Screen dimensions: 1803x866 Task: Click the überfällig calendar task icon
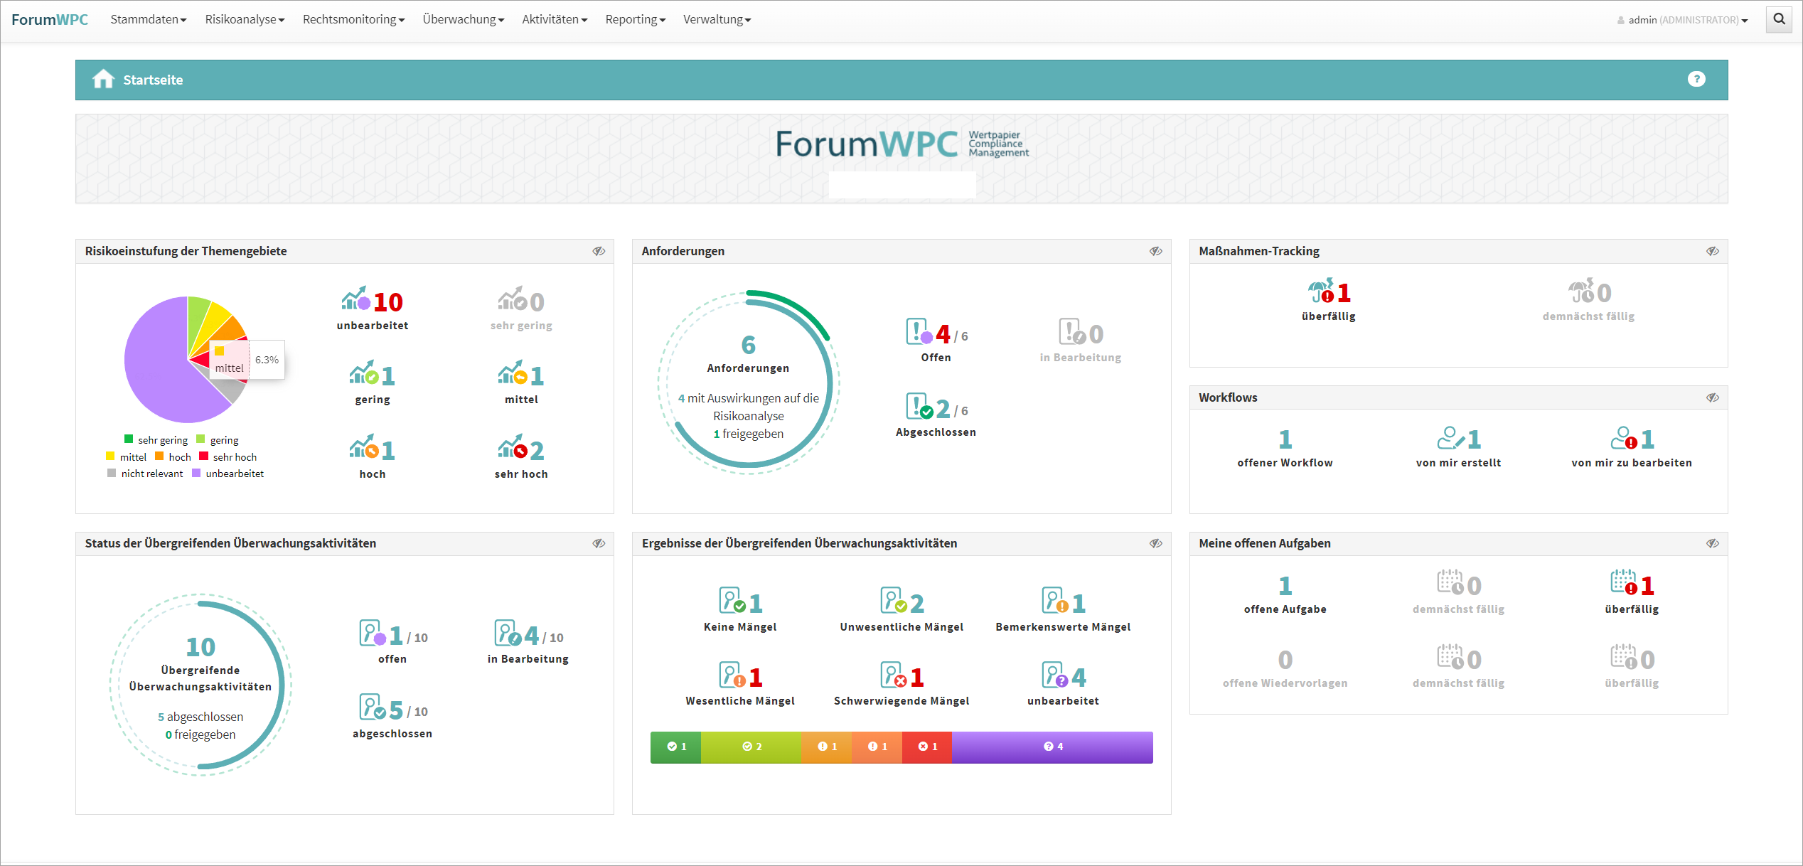pyautogui.click(x=1624, y=583)
